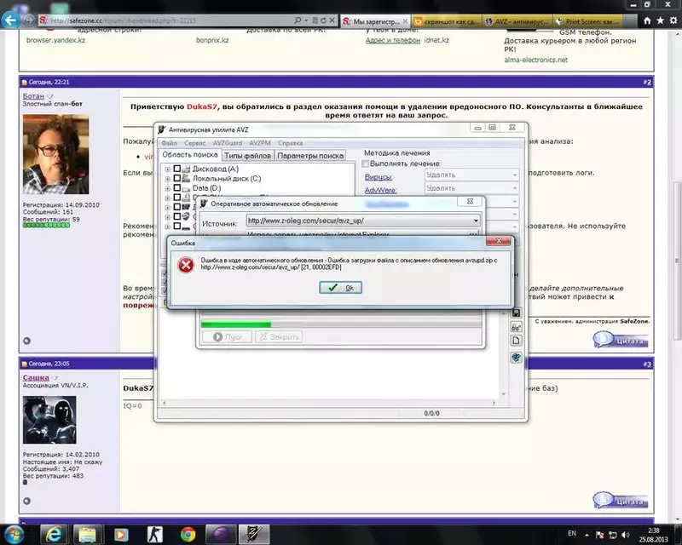Open the browser Home icon
The width and height of the screenshot is (682, 545).
[647, 20]
